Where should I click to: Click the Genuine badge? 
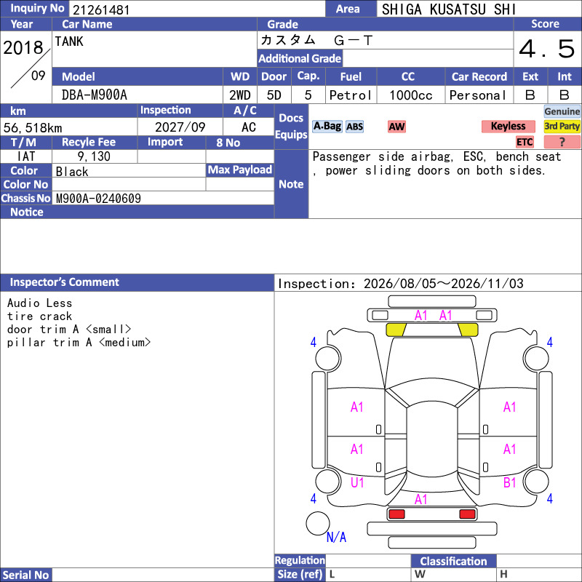coord(562,111)
